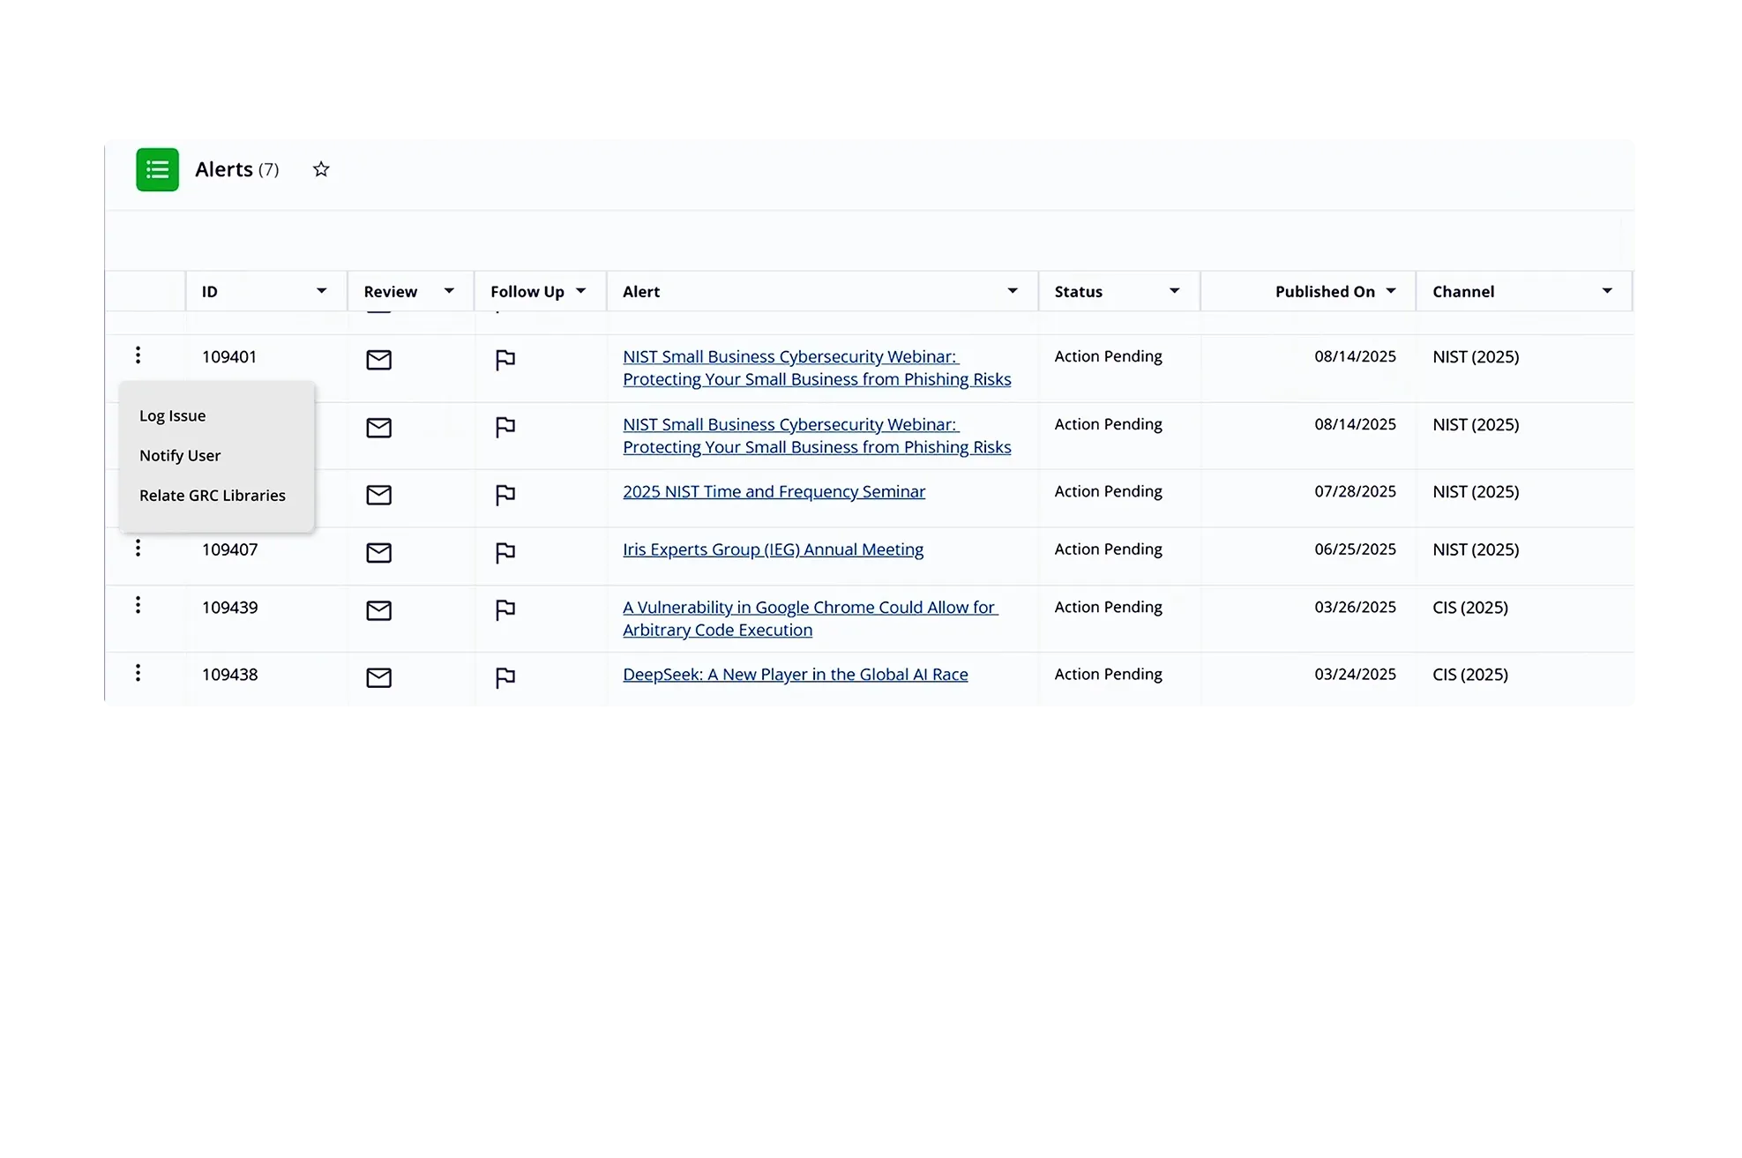
Task: Select Log Issue from context menu
Action: [173, 415]
